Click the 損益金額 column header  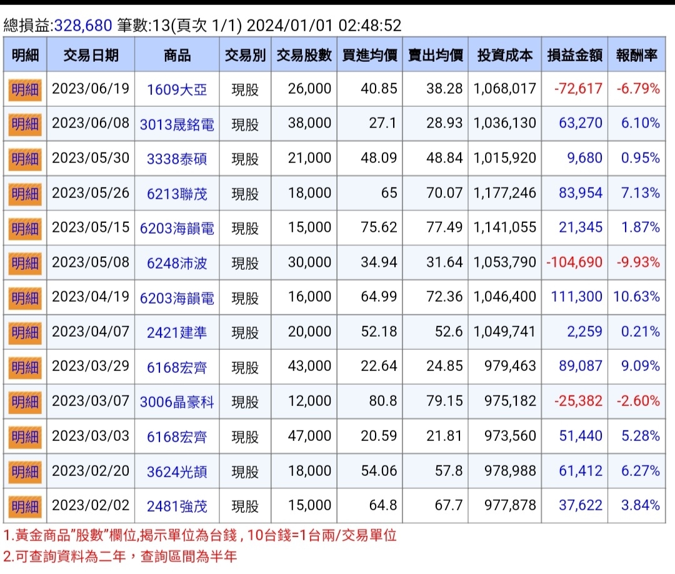click(x=575, y=54)
